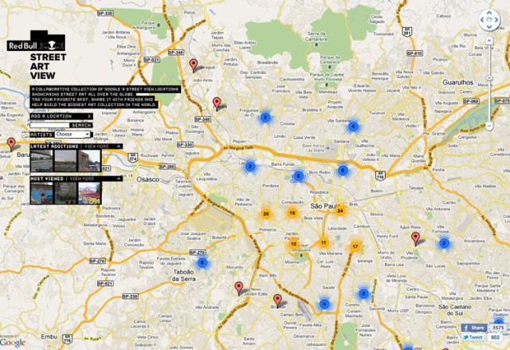Click the map zoom out minus button
This screenshot has height=350, width=510.
[x=488, y=126]
